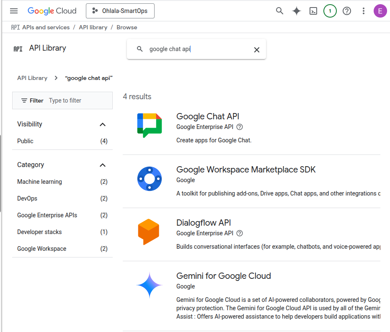Enable the Machine learning category filter

[x=39, y=182]
